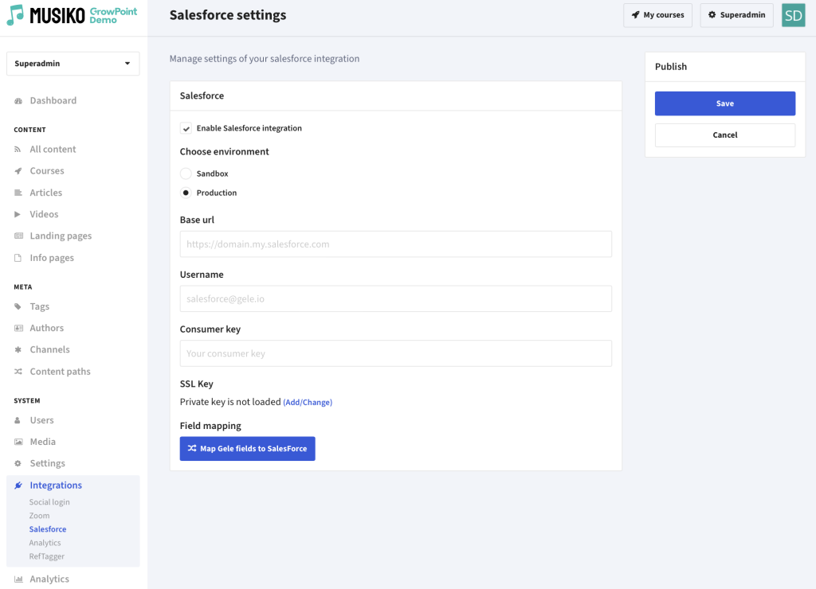Select the Sandbox environment radio button

[x=186, y=174]
